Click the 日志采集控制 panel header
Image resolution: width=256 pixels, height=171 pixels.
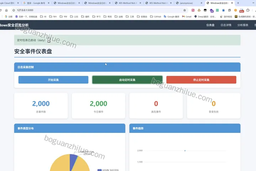pyautogui.click(x=127, y=67)
